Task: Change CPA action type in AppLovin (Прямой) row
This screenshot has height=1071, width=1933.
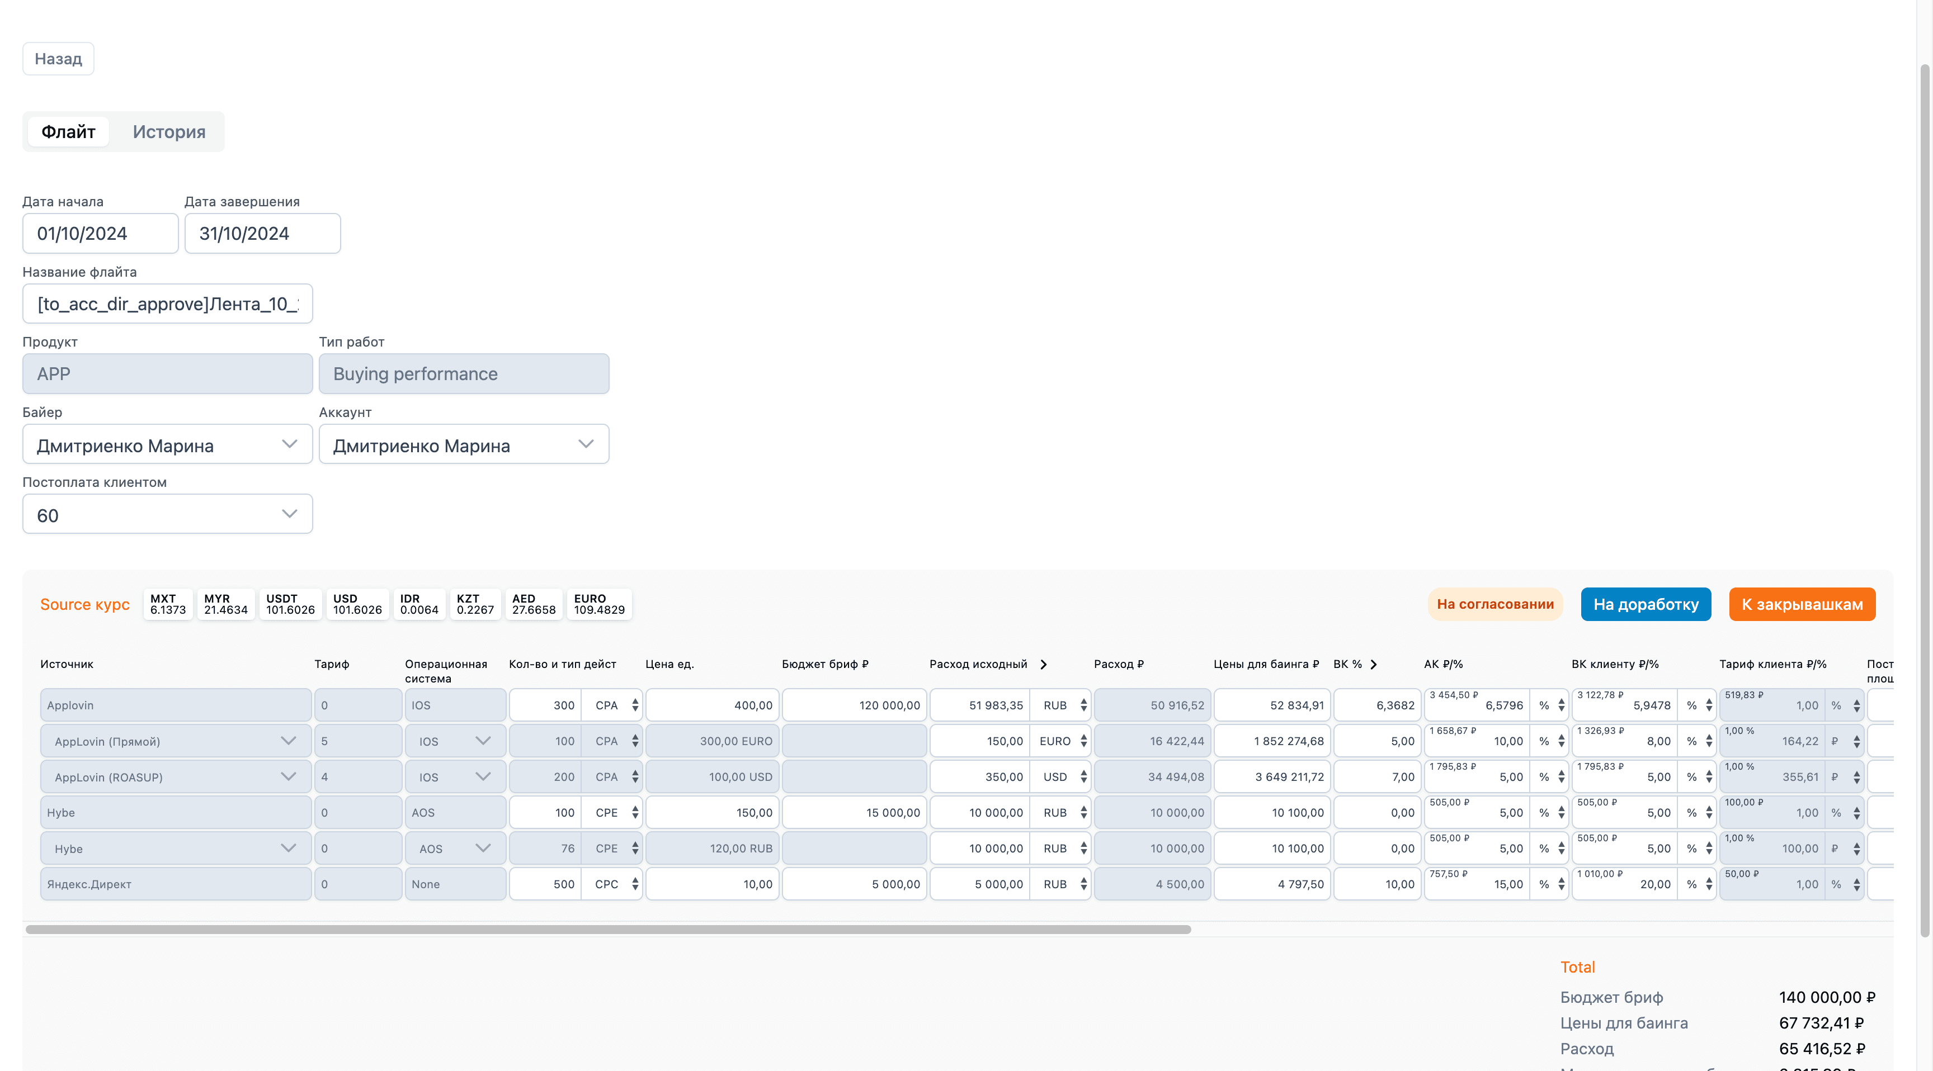Action: tap(612, 741)
